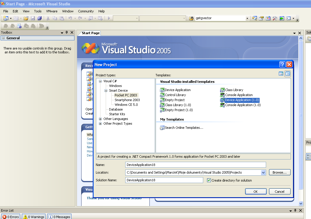Click the Navigate Backward icon
Viewport: 311px width, 219px height.
(90, 18)
